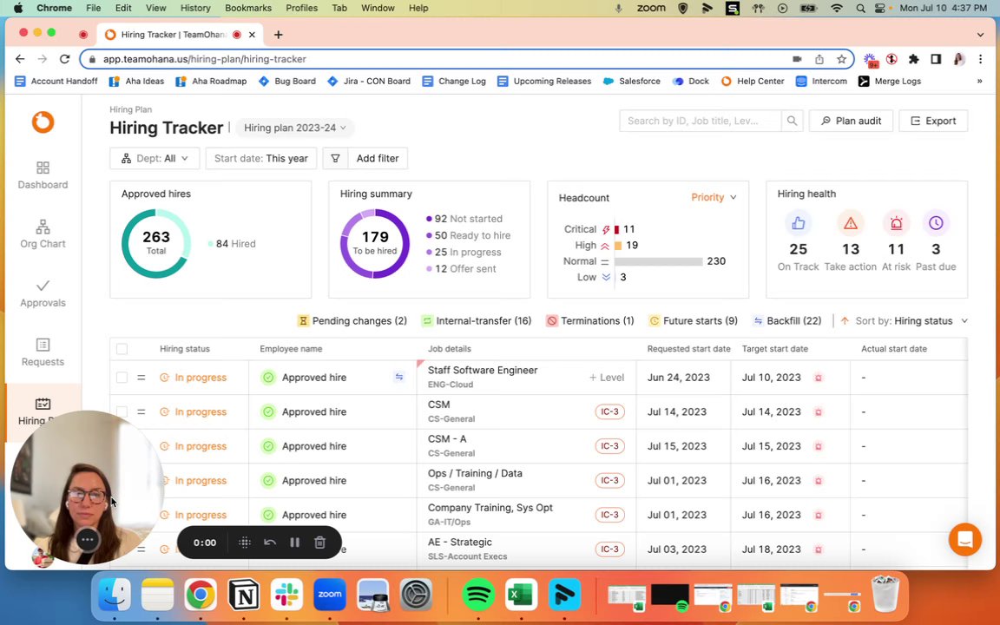Restart recording with undo arrow icon
The height and width of the screenshot is (625, 1000).
click(270, 542)
